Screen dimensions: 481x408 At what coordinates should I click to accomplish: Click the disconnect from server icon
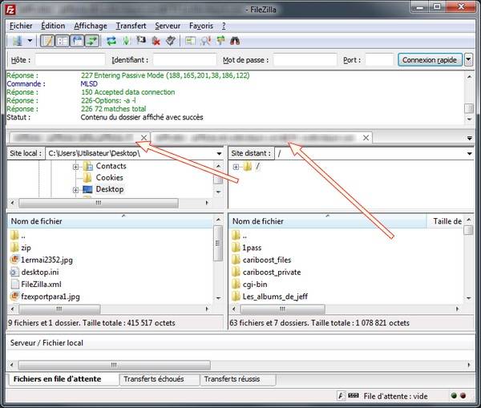click(156, 41)
